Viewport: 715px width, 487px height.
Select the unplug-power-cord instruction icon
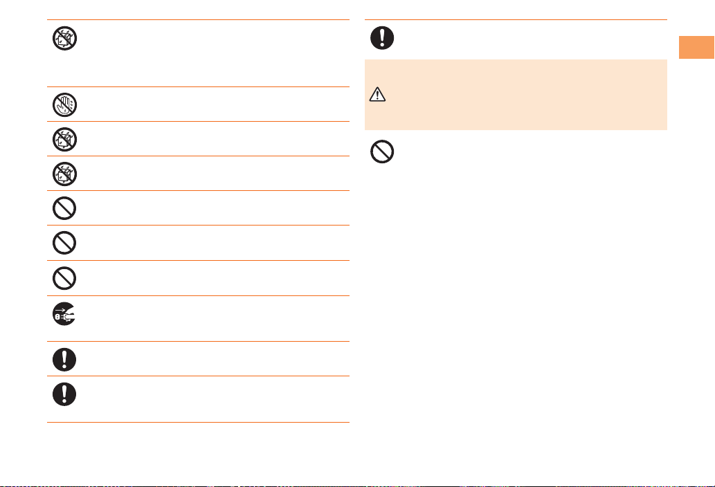pyautogui.click(x=64, y=313)
